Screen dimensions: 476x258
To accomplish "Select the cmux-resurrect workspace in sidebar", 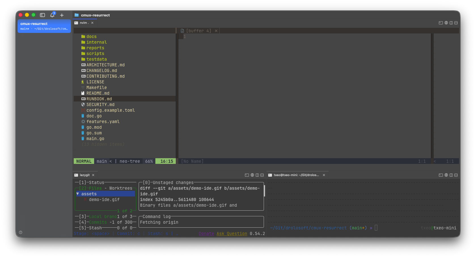I will 44,26.
